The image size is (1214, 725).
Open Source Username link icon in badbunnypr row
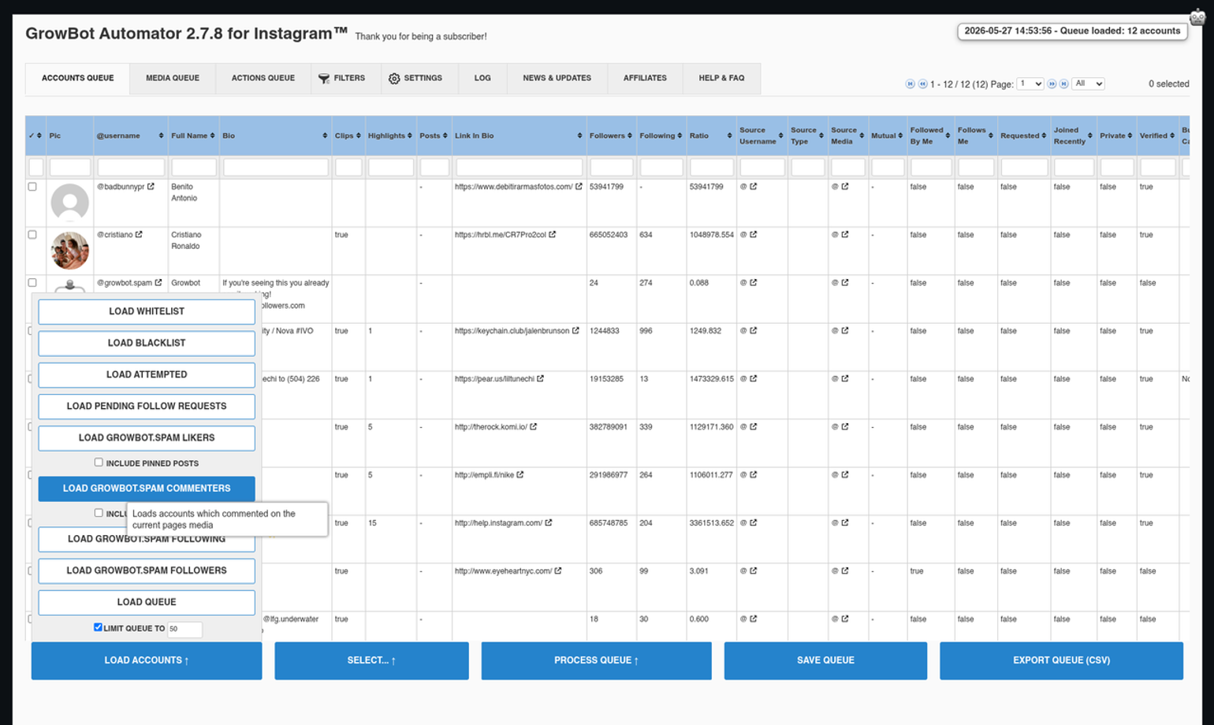click(754, 187)
